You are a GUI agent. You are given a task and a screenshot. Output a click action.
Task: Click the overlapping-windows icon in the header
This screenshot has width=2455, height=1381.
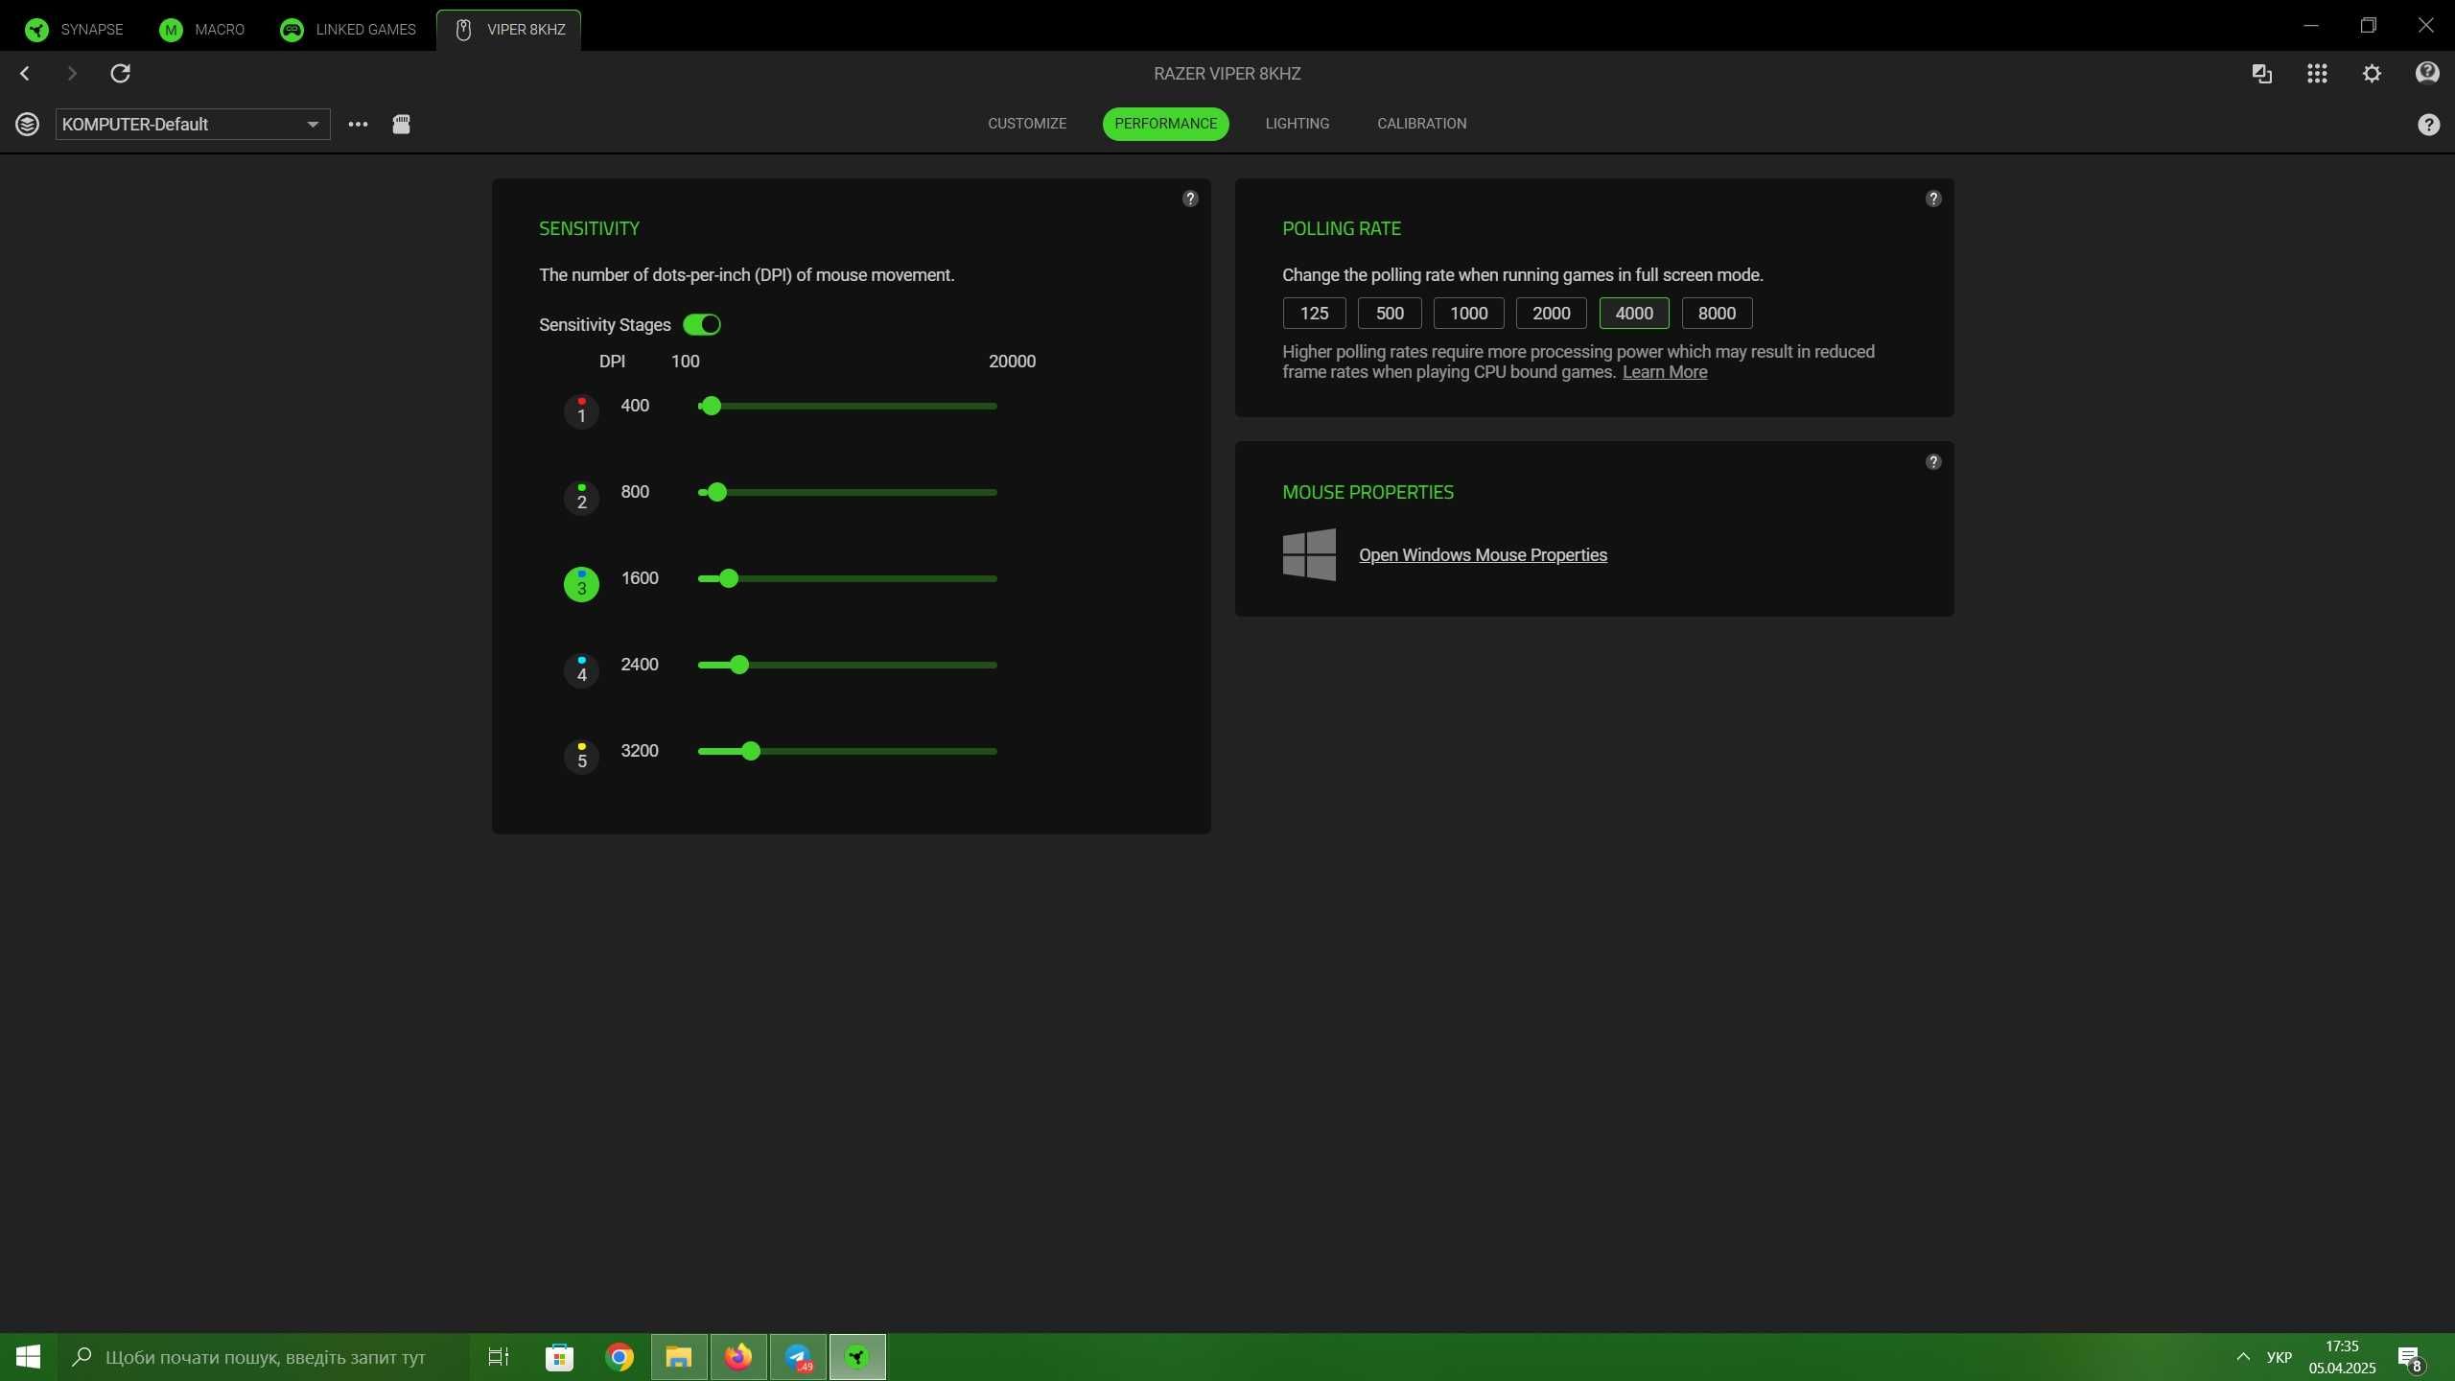click(2261, 73)
